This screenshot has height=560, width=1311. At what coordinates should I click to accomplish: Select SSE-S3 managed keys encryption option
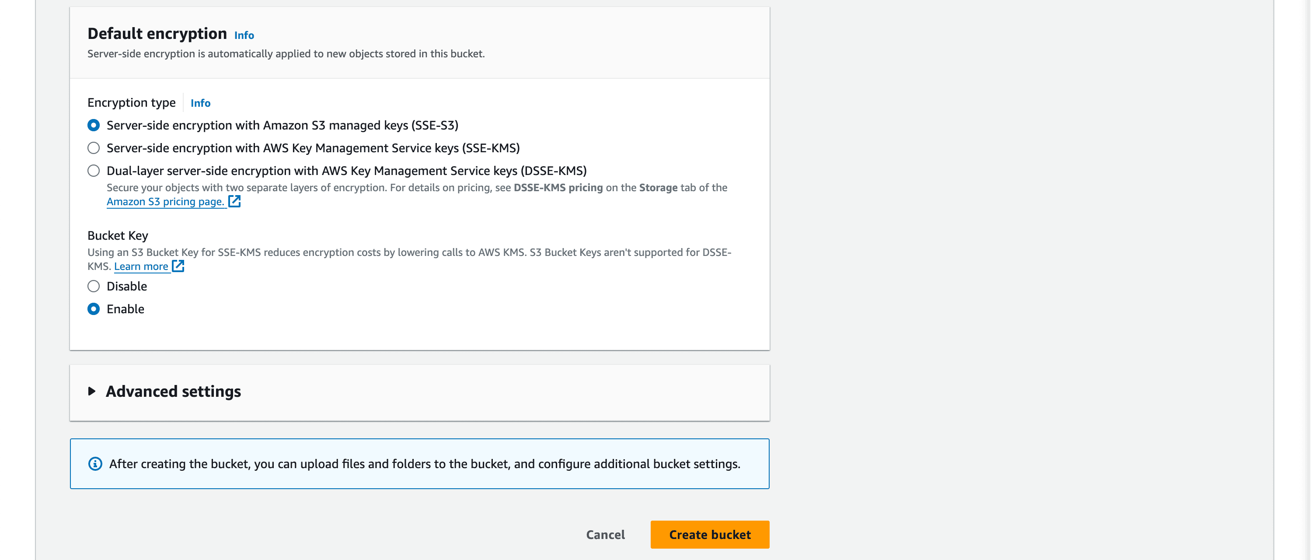[94, 125]
